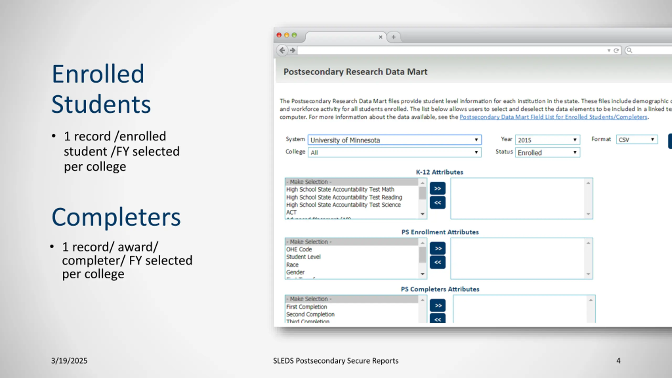Open the Year dropdown showing 2015
This screenshot has height=378, width=672.
(548, 140)
